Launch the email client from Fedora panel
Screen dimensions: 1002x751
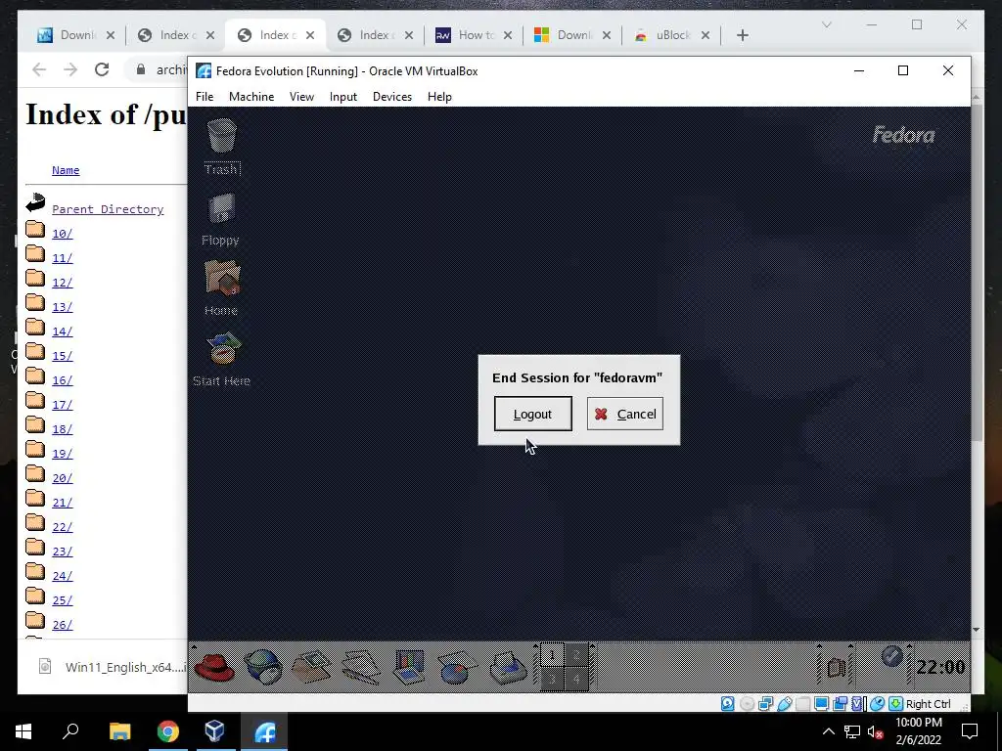coord(311,666)
